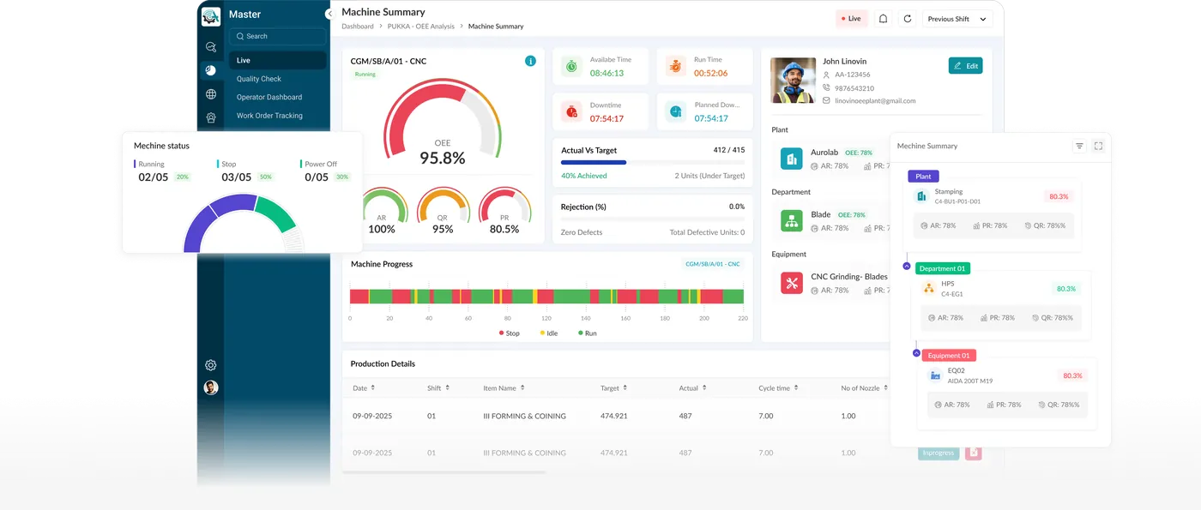Open the Previous Shift dropdown
This screenshot has width=1201, height=510.
click(957, 18)
